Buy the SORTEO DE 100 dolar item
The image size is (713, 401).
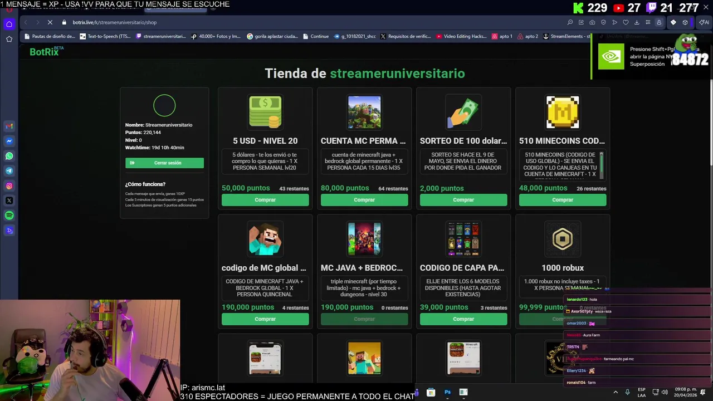[463, 200]
